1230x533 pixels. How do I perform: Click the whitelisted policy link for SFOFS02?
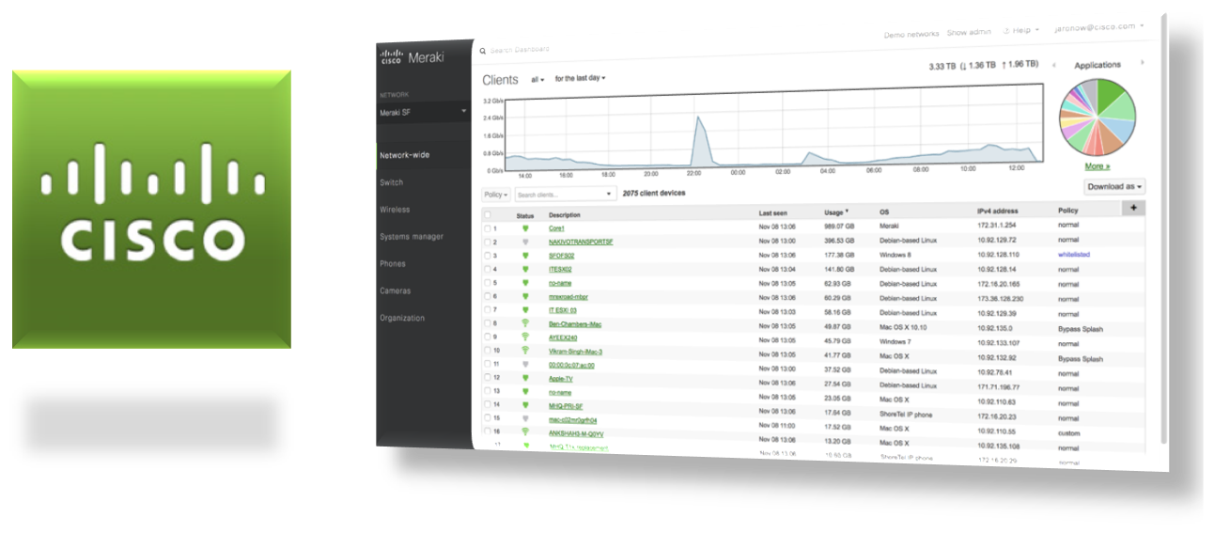[x=1073, y=255]
